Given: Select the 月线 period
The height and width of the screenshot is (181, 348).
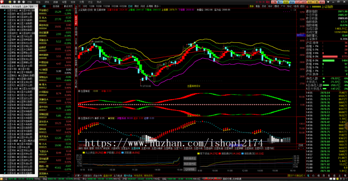Looking at the screenshot, I should (142, 6).
